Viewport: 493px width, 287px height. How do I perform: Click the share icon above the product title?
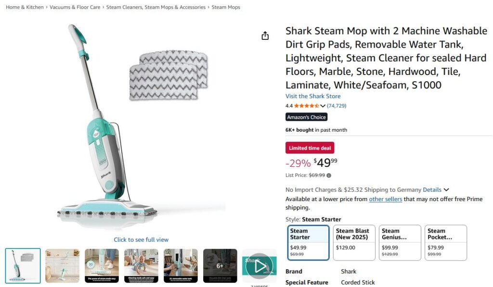265,36
